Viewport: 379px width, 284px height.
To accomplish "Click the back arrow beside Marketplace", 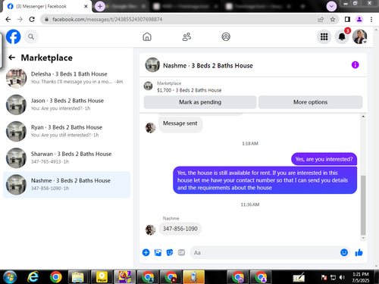I will [x=12, y=58].
